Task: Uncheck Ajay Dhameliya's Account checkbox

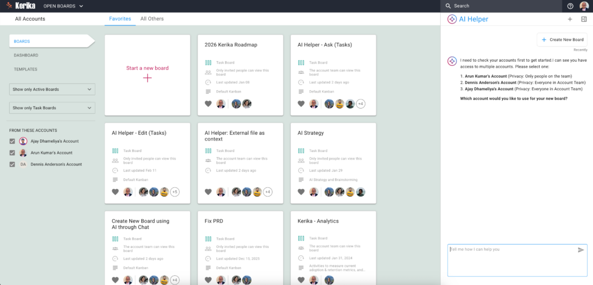Action: pos(13,141)
